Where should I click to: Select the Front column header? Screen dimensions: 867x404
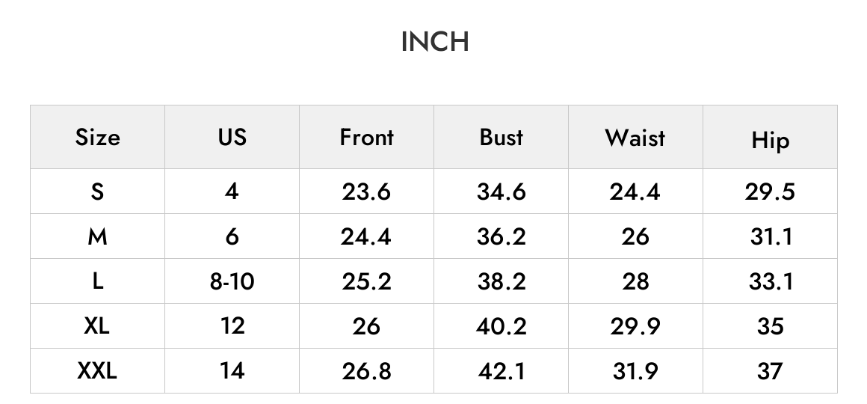366,137
